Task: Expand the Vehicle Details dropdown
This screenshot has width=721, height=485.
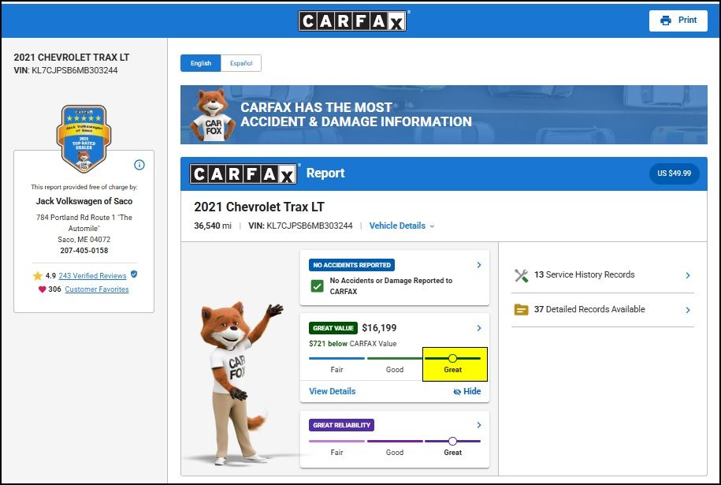Action: (x=402, y=226)
